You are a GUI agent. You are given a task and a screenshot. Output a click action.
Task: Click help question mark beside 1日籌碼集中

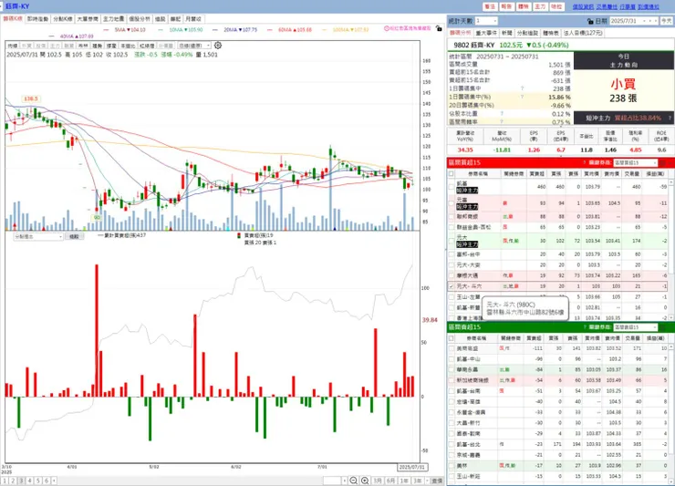click(x=522, y=88)
